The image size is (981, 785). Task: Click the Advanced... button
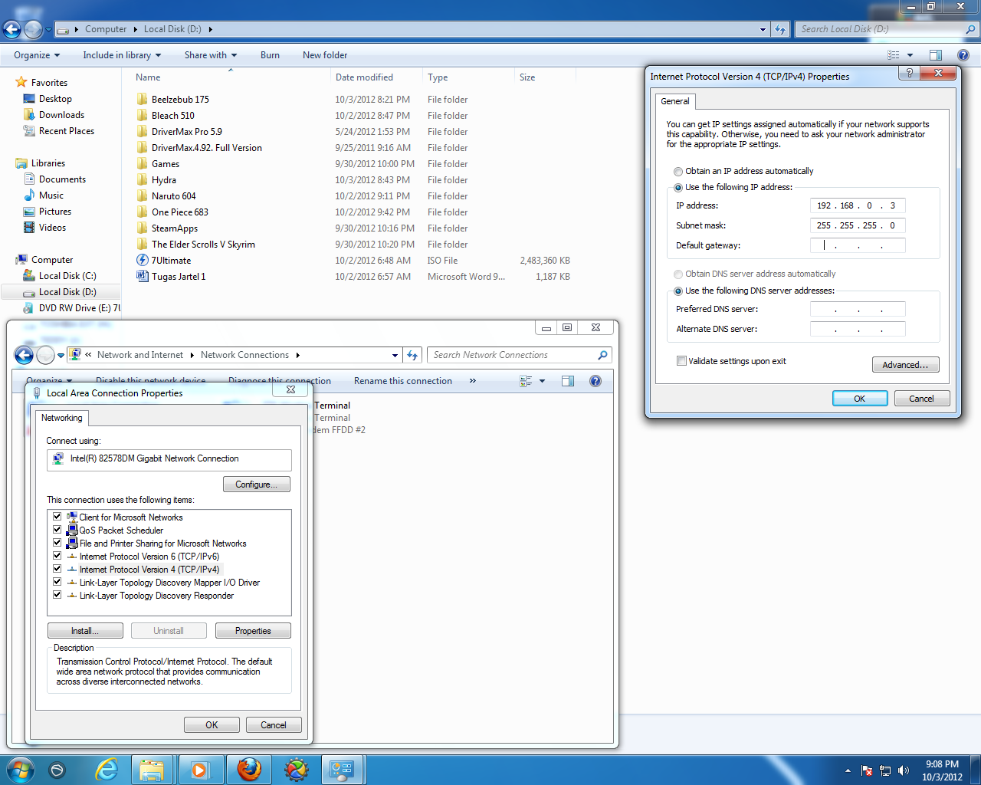pos(905,365)
